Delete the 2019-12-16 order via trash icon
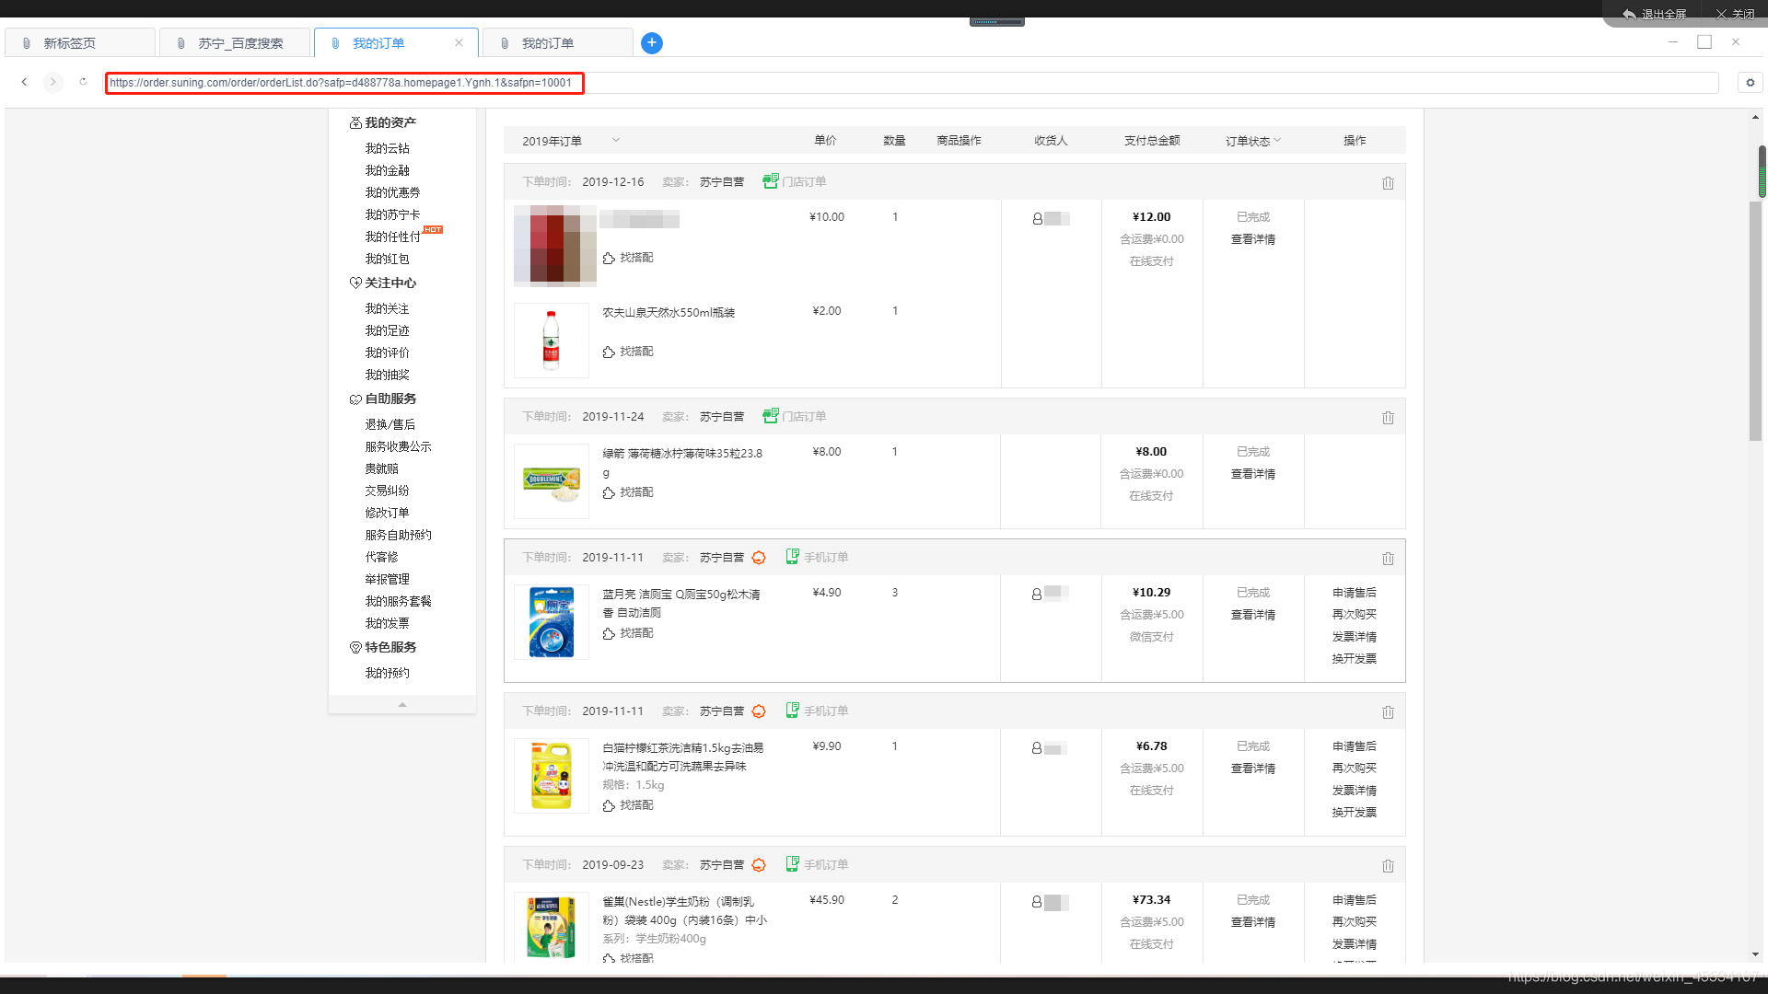Screen dimensions: 1768x994 point(1388,183)
